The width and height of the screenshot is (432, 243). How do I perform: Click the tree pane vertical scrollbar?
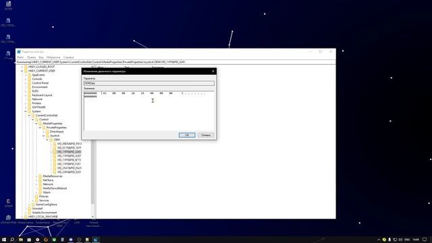[92, 172]
